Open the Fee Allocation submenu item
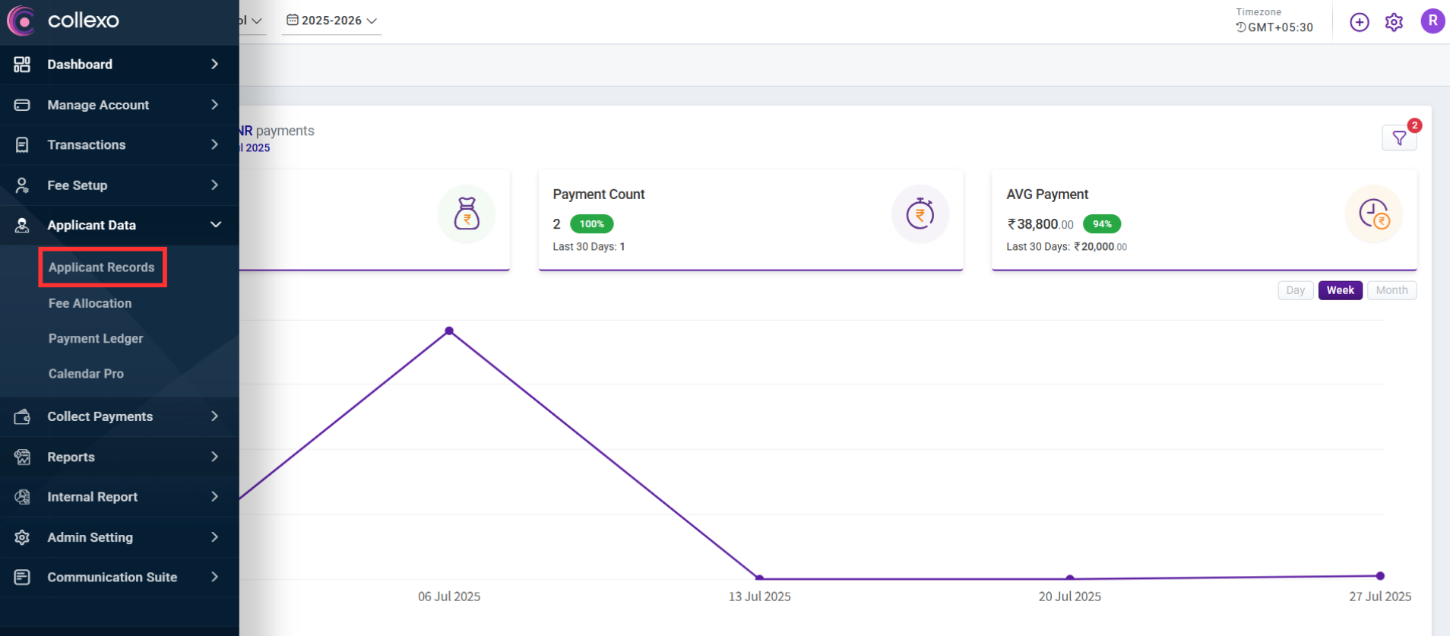Image resolution: width=1450 pixels, height=636 pixels. tap(90, 303)
